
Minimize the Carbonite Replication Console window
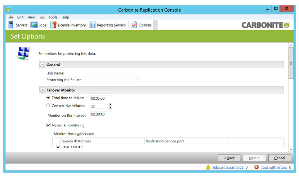(267, 9)
